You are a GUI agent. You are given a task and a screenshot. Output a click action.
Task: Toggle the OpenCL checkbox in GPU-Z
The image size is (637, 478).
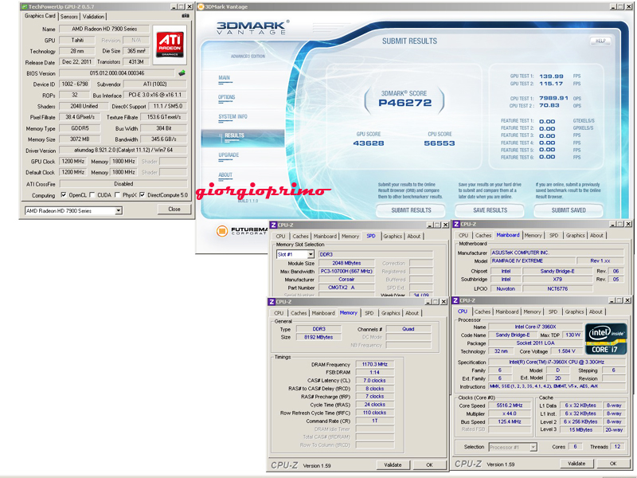64,194
